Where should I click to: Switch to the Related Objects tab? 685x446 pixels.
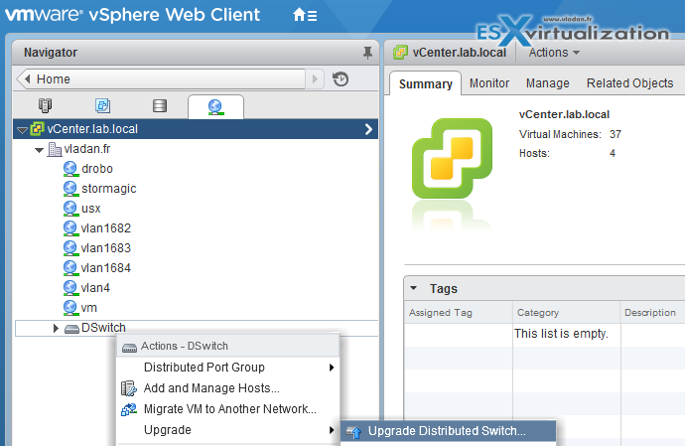[x=629, y=83]
